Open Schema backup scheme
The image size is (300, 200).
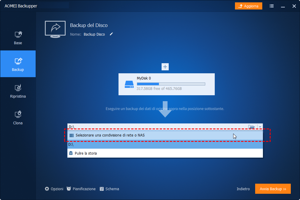point(109,189)
